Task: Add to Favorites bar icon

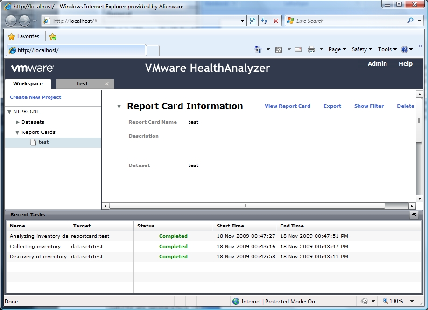Action: point(53,36)
